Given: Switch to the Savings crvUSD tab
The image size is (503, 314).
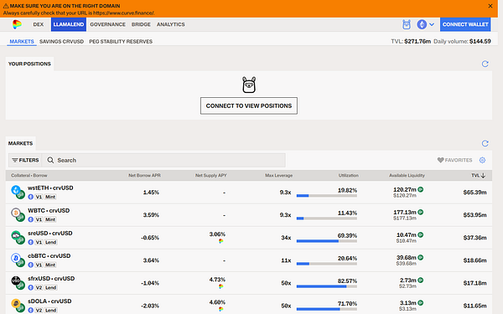Looking at the screenshot, I should (x=61, y=41).
